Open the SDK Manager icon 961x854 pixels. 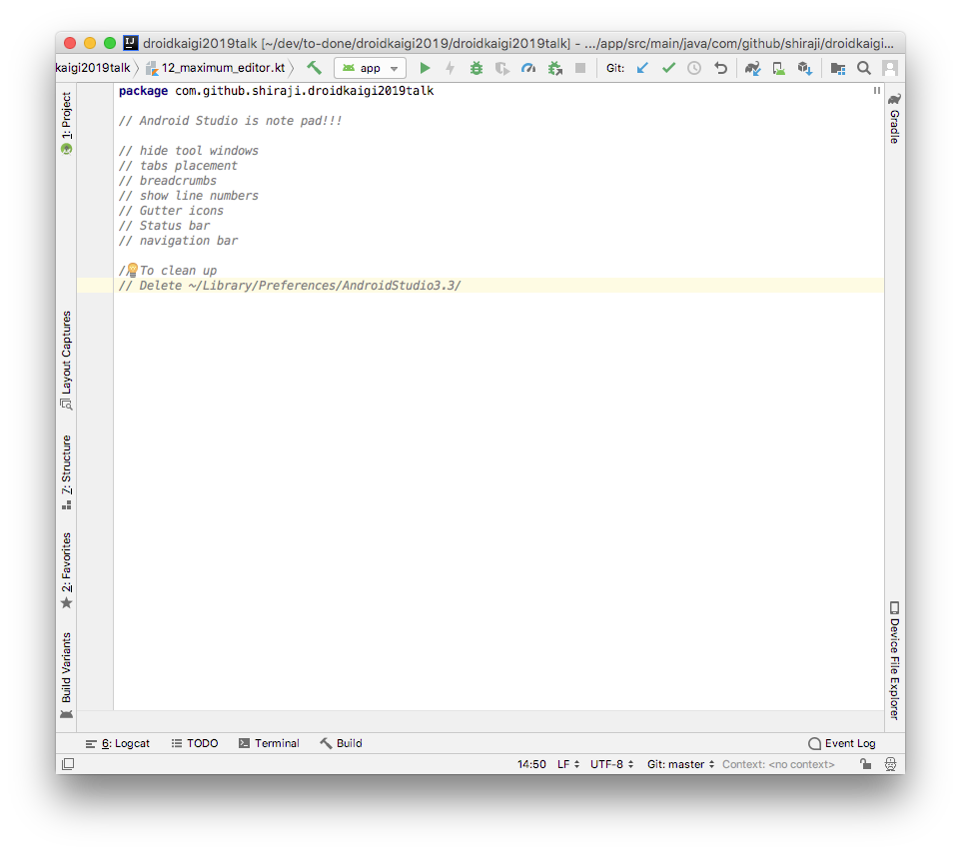coord(805,68)
